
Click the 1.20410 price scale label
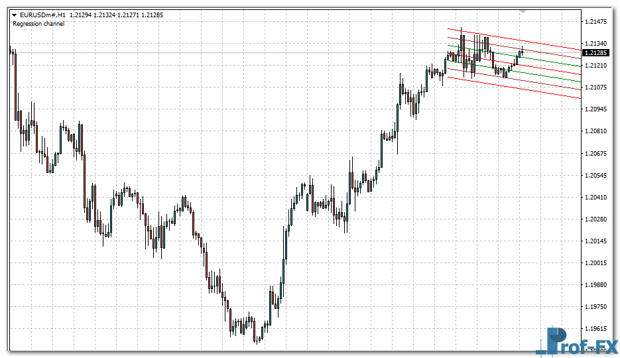click(598, 198)
